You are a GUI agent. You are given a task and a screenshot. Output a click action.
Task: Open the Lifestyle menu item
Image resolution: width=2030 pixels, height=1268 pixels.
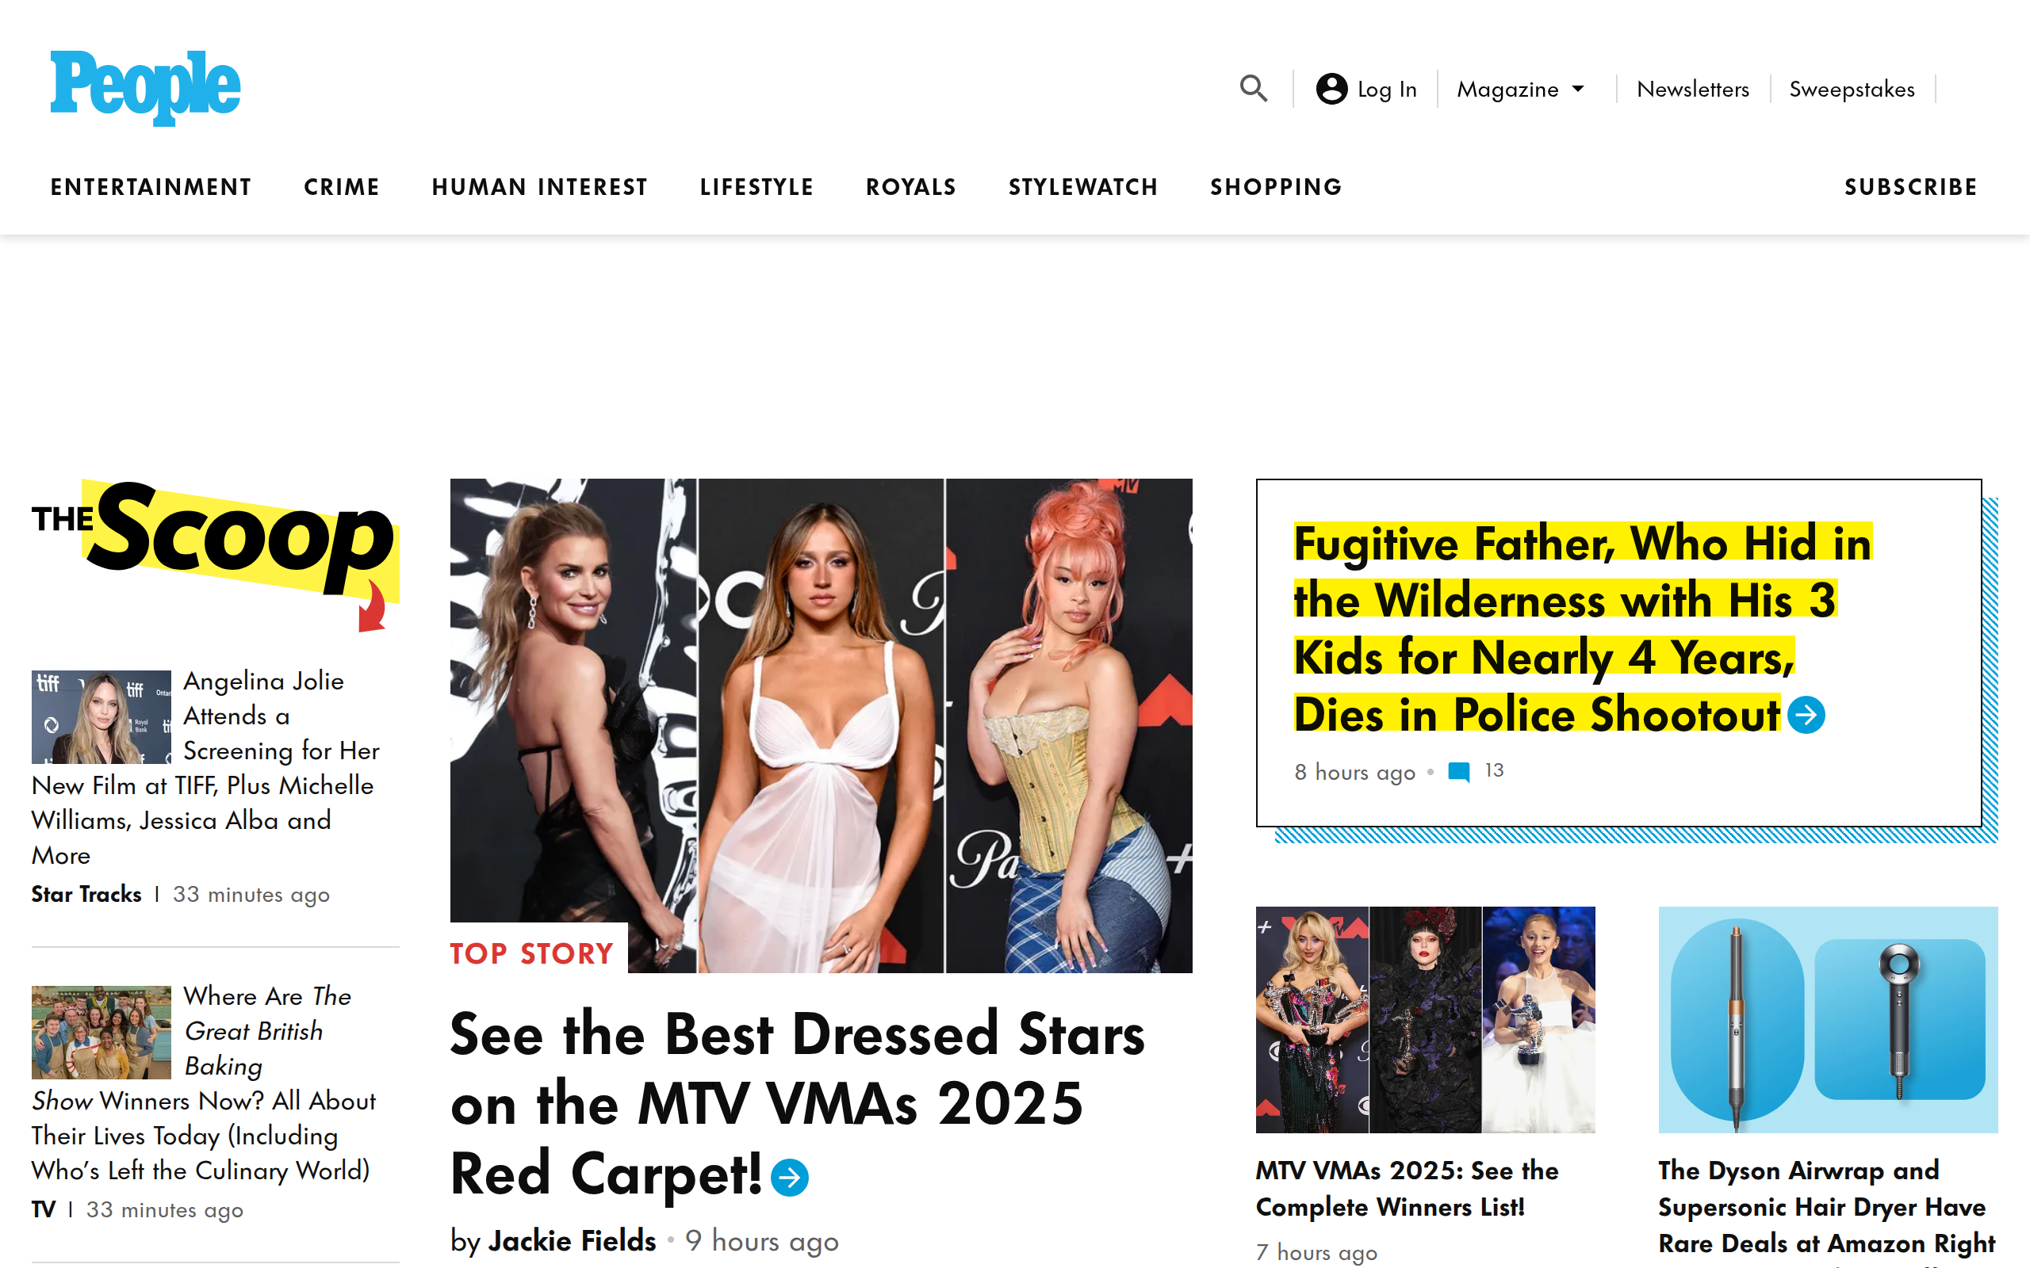coord(756,187)
